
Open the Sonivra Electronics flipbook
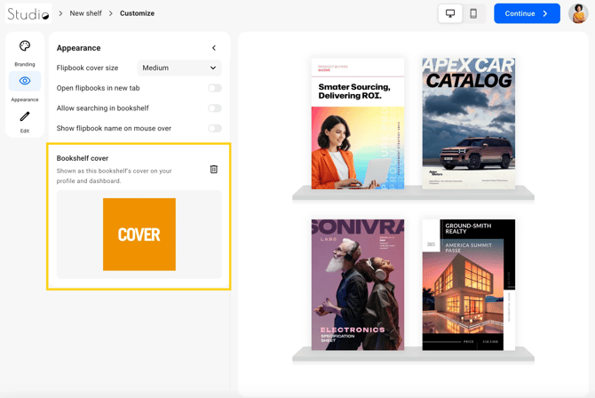point(358,284)
